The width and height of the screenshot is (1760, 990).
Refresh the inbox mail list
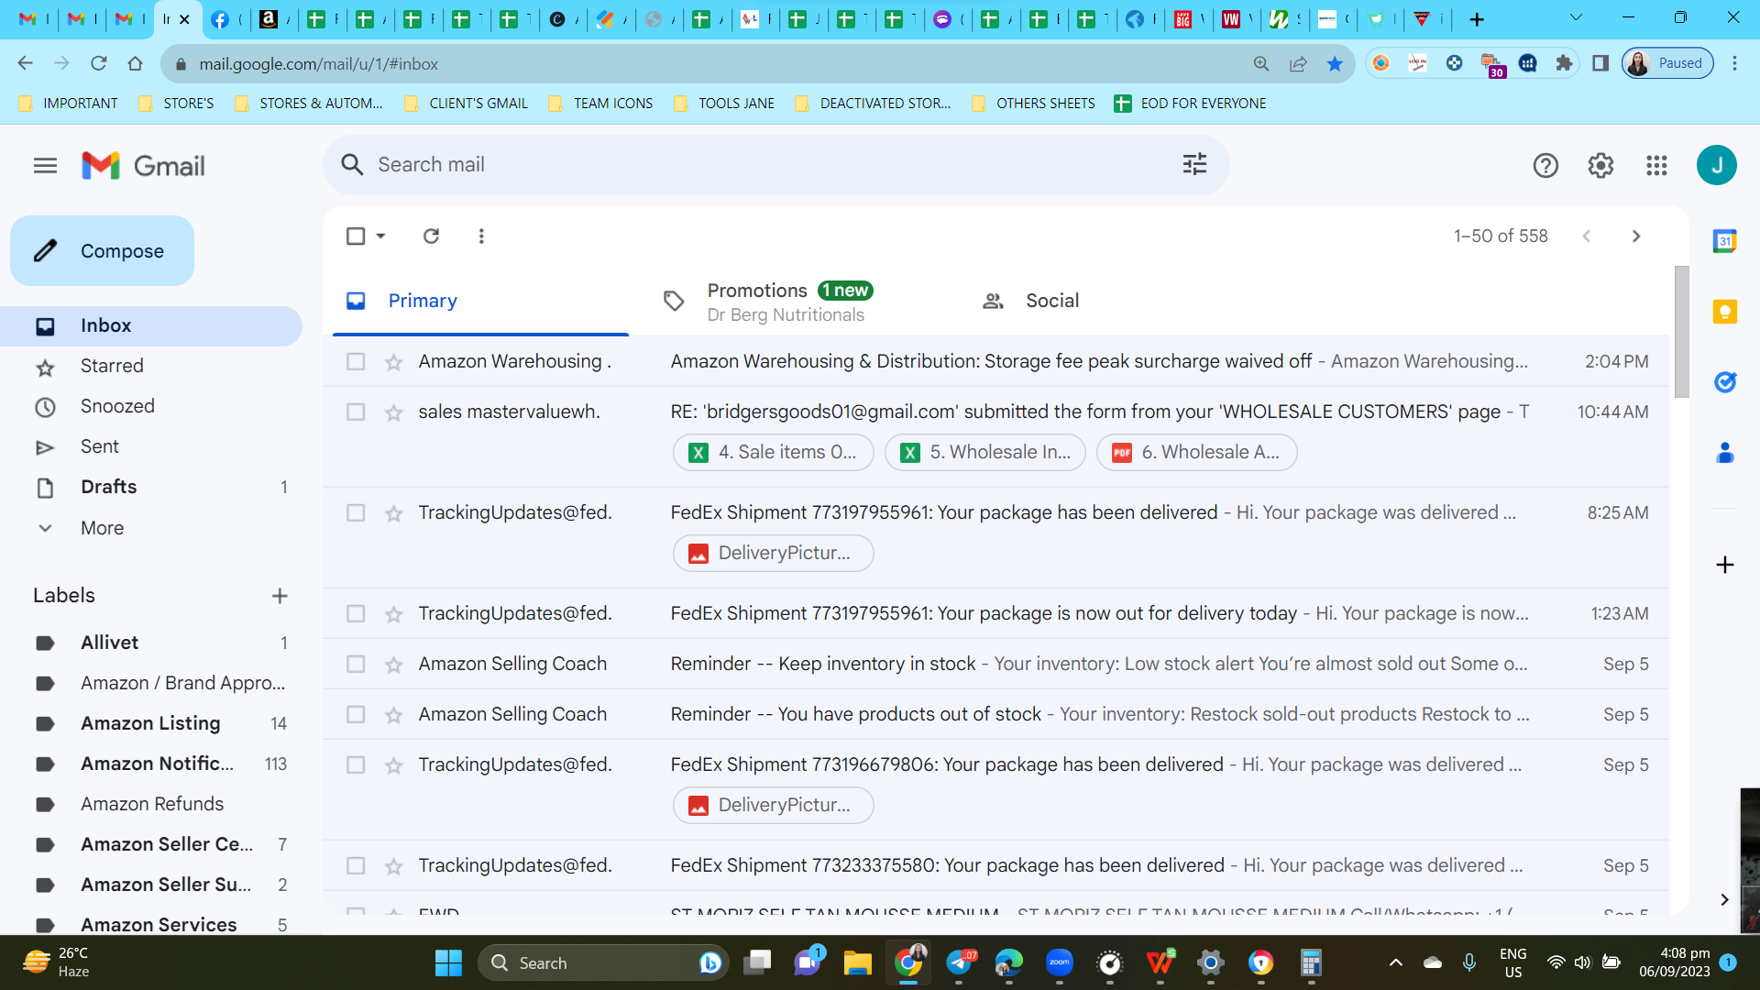point(431,236)
